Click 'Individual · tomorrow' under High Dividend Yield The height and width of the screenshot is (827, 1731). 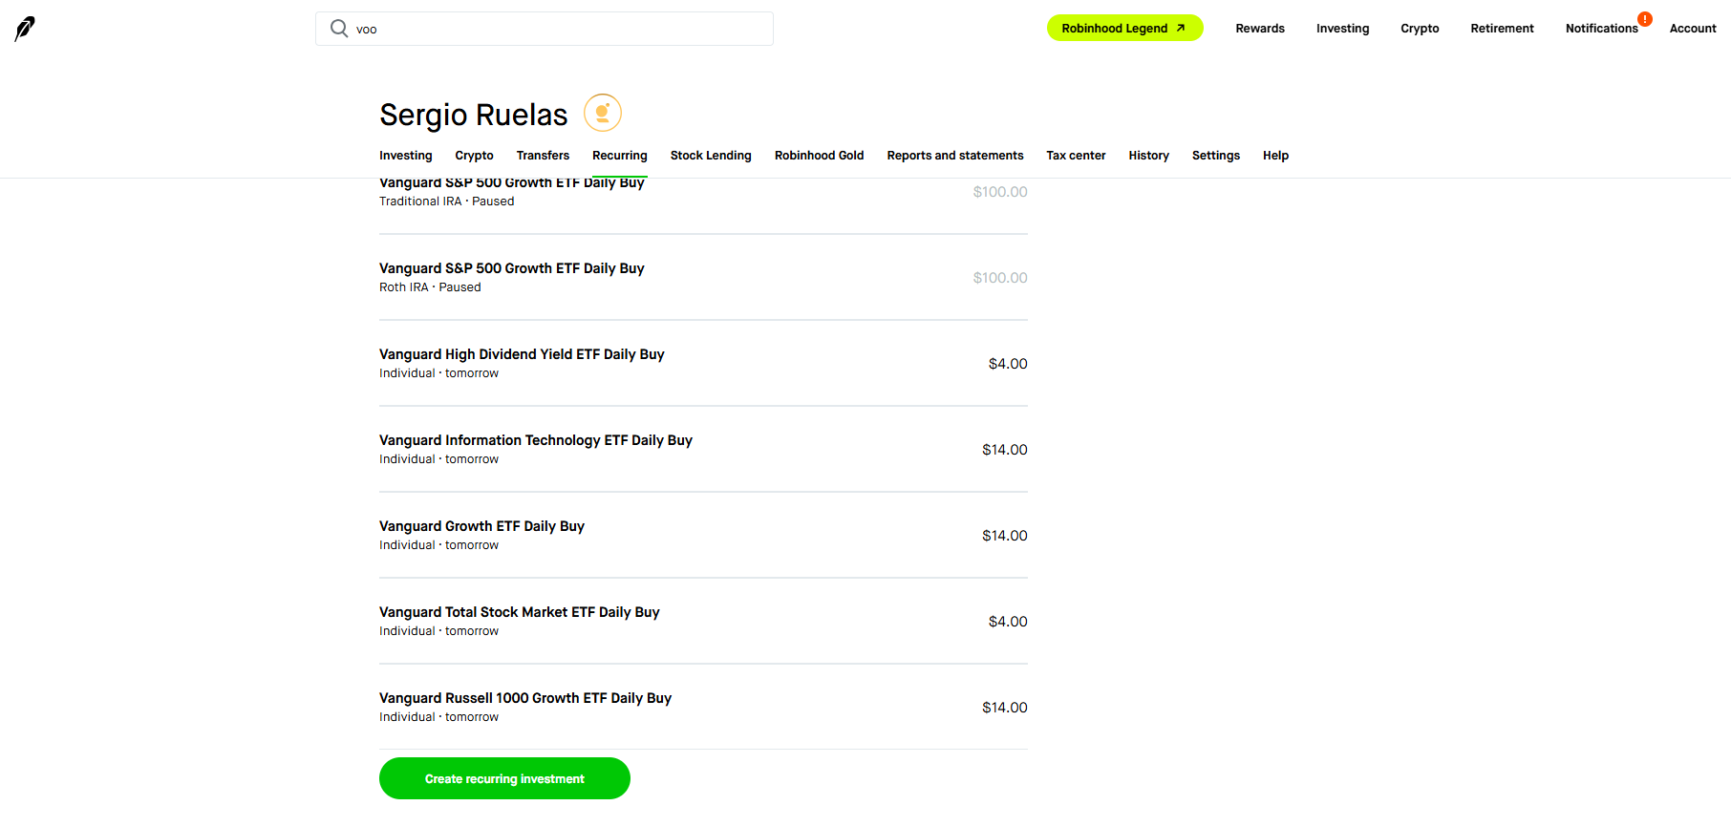(x=438, y=373)
